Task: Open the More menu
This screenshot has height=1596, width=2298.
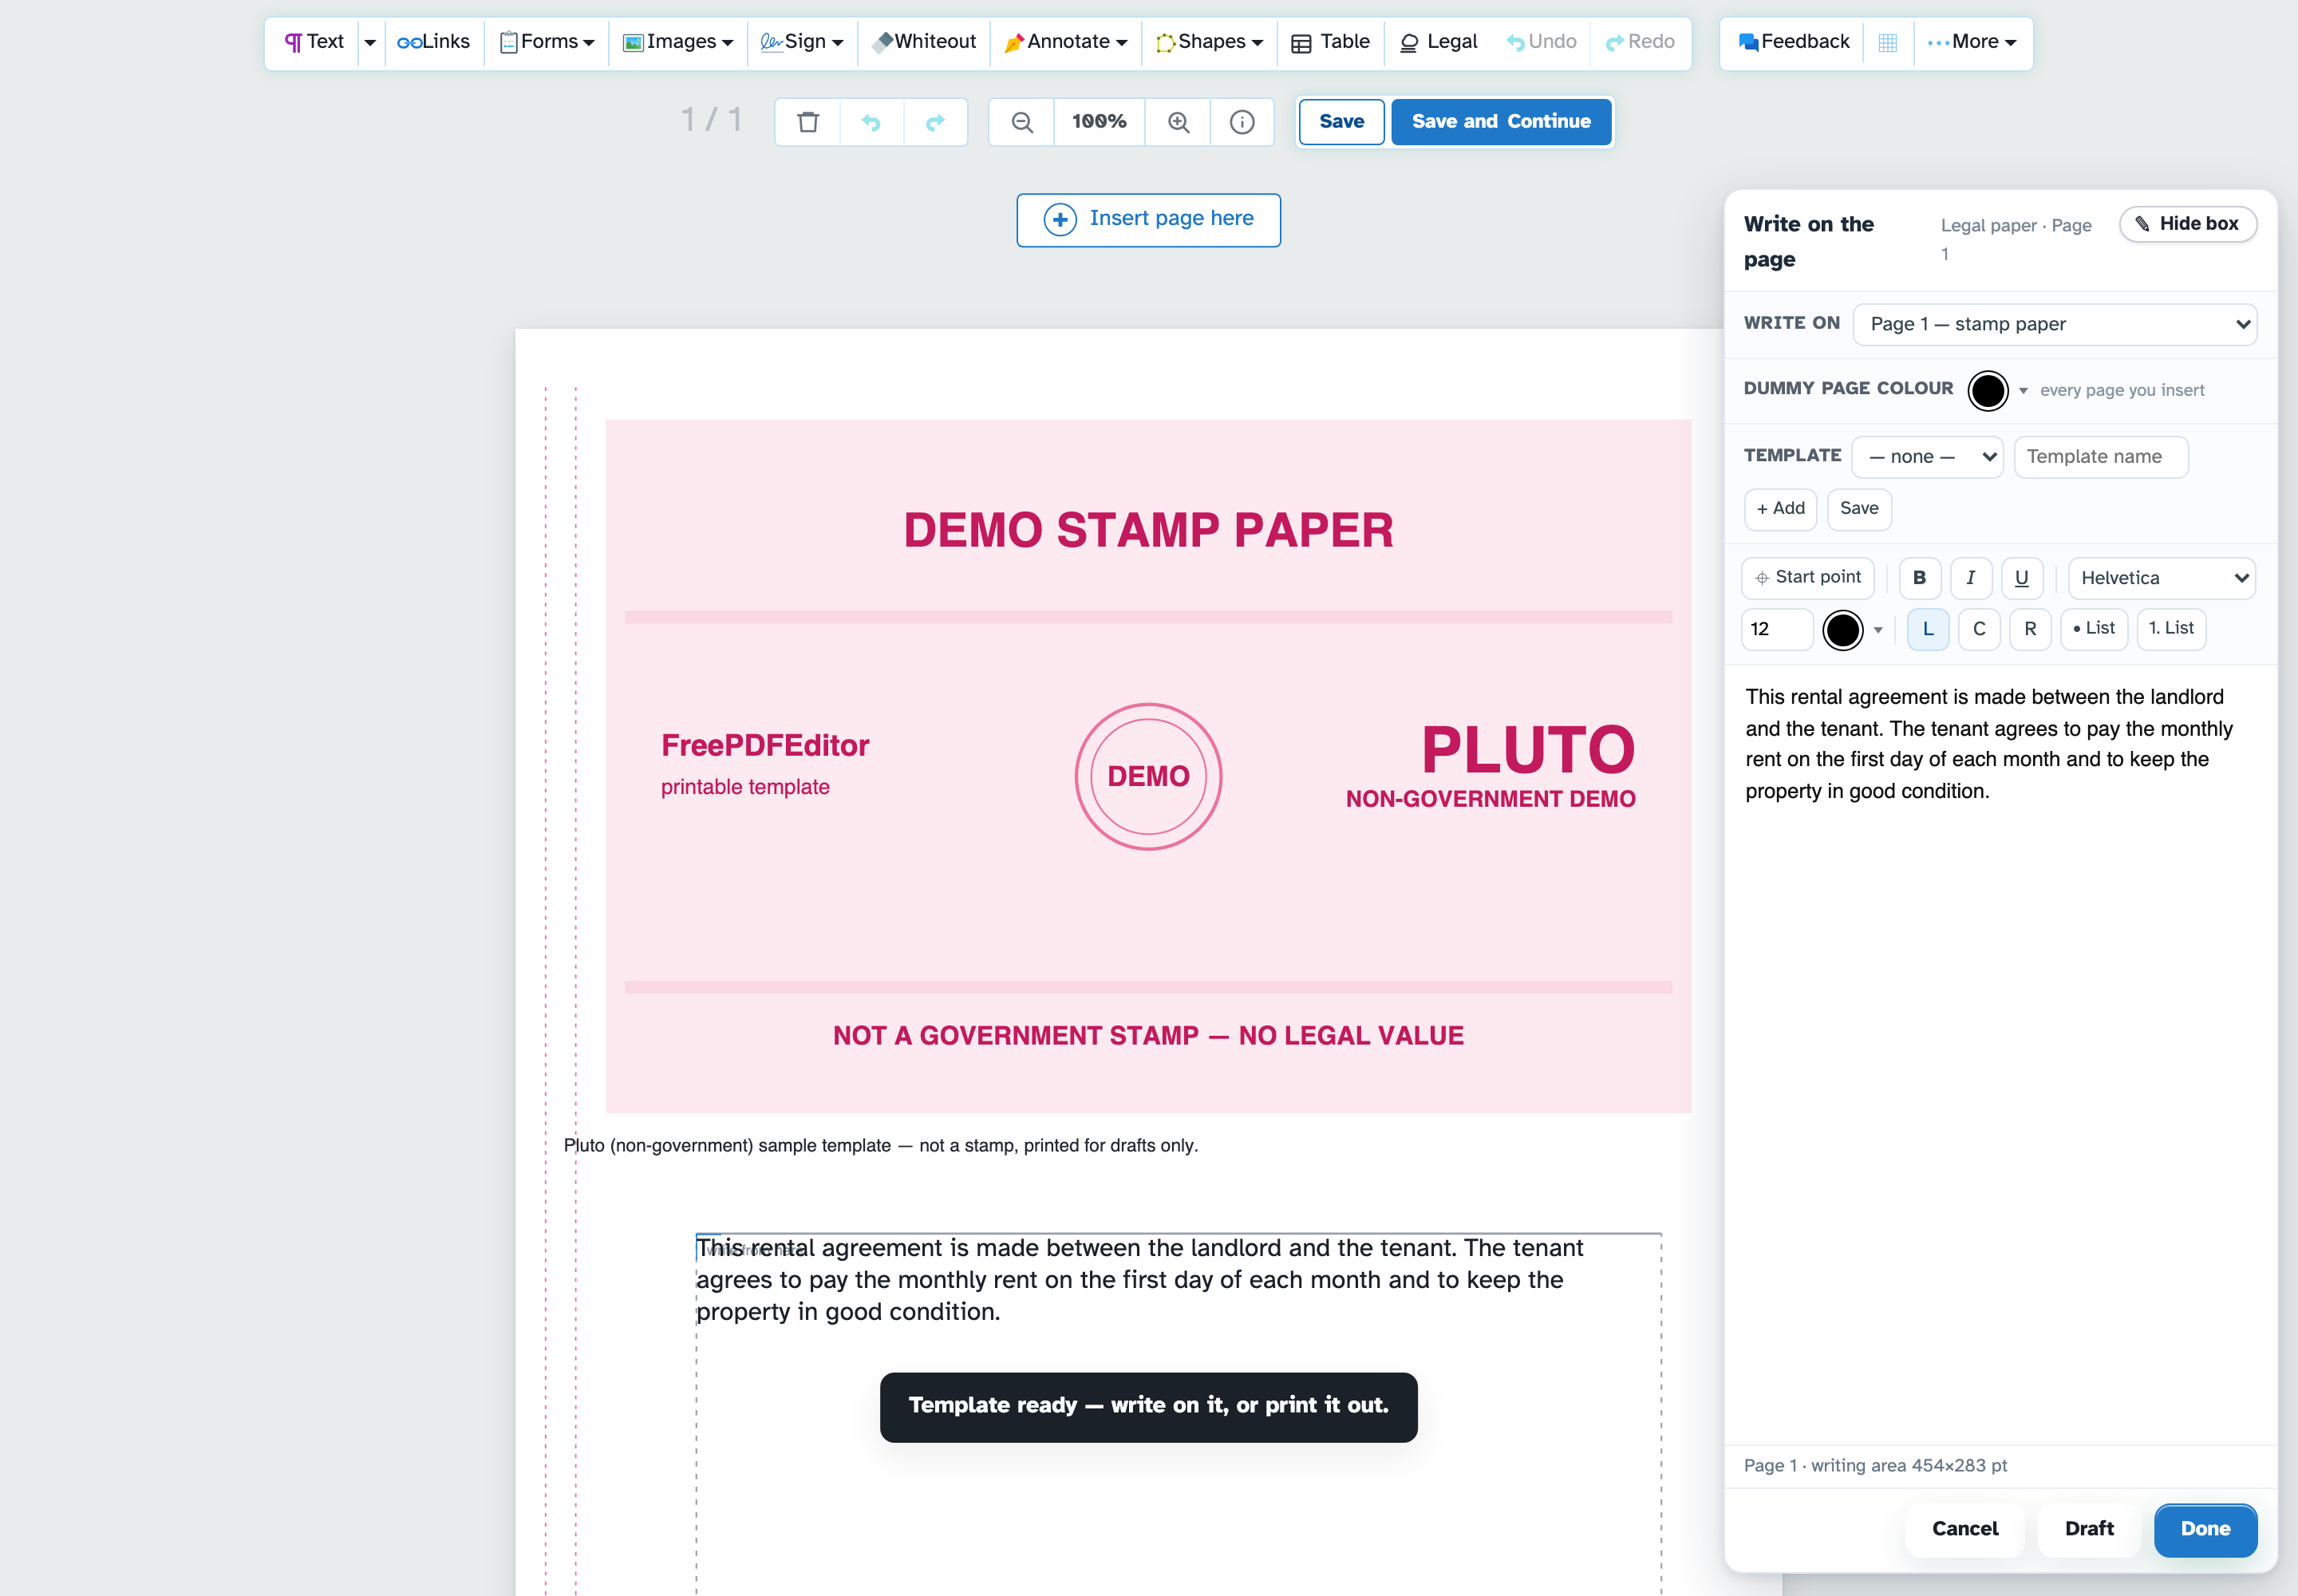Action: pyautogui.click(x=1972, y=42)
